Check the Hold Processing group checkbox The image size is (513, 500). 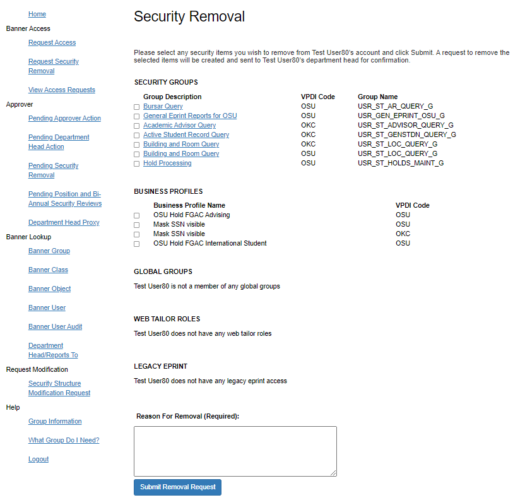[x=136, y=163]
